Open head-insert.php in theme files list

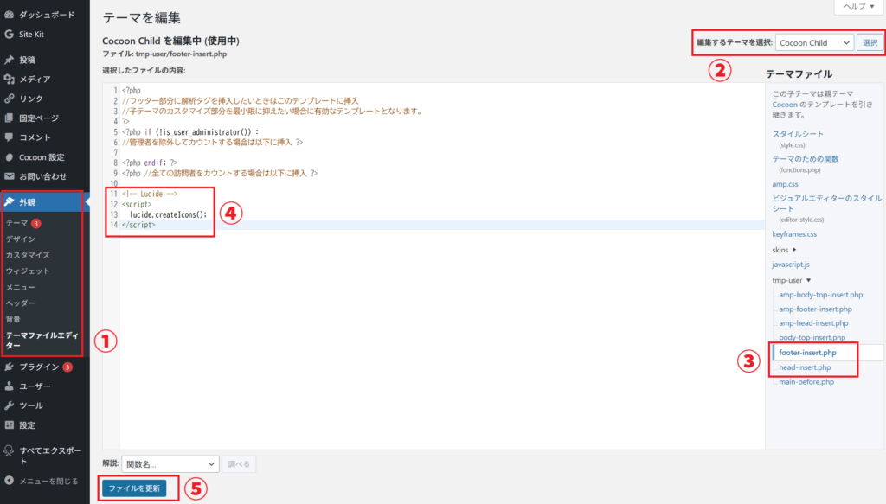[805, 367]
